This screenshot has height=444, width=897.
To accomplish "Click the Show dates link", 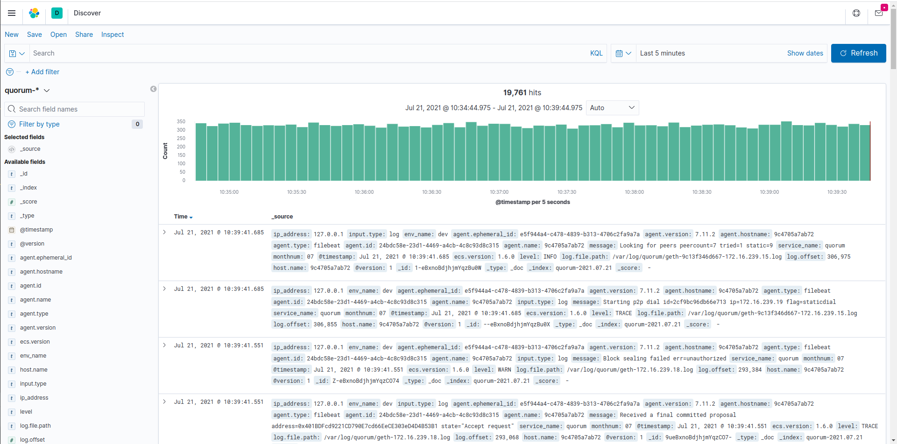I will (x=805, y=53).
